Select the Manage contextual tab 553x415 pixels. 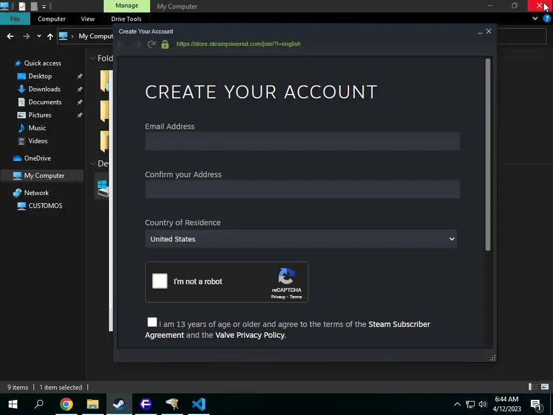point(126,5)
